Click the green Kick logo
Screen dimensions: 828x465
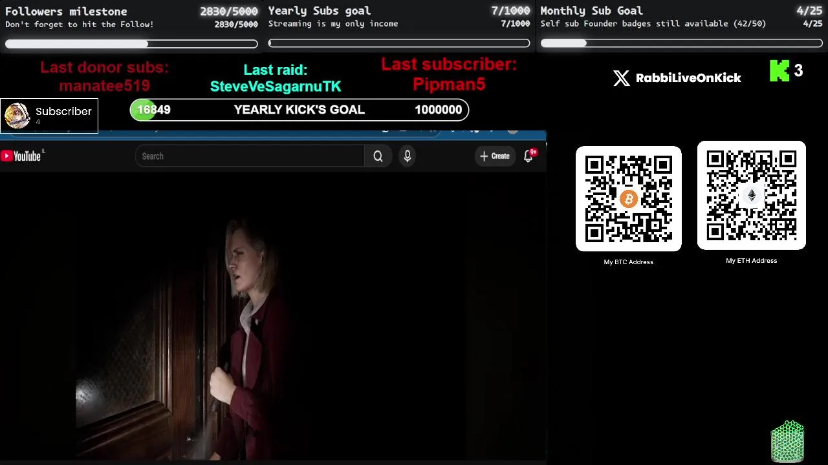(x=779, y=71)
